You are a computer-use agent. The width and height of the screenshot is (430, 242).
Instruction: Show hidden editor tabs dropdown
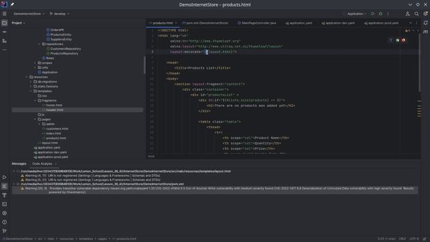(x=411, y=23)
